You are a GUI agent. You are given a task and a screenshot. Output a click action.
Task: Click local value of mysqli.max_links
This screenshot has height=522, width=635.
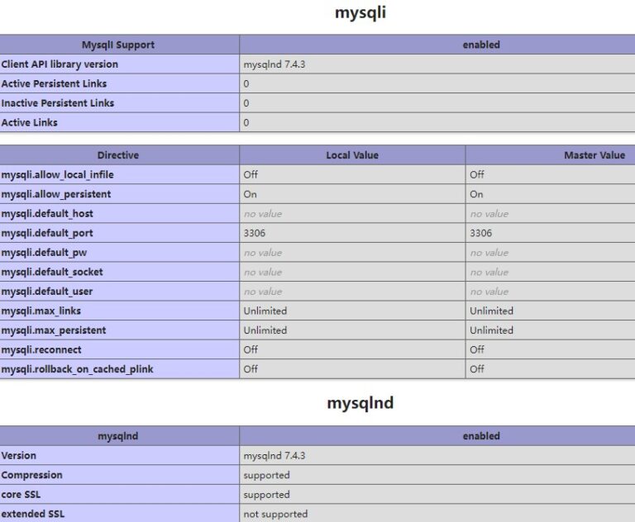265,311
